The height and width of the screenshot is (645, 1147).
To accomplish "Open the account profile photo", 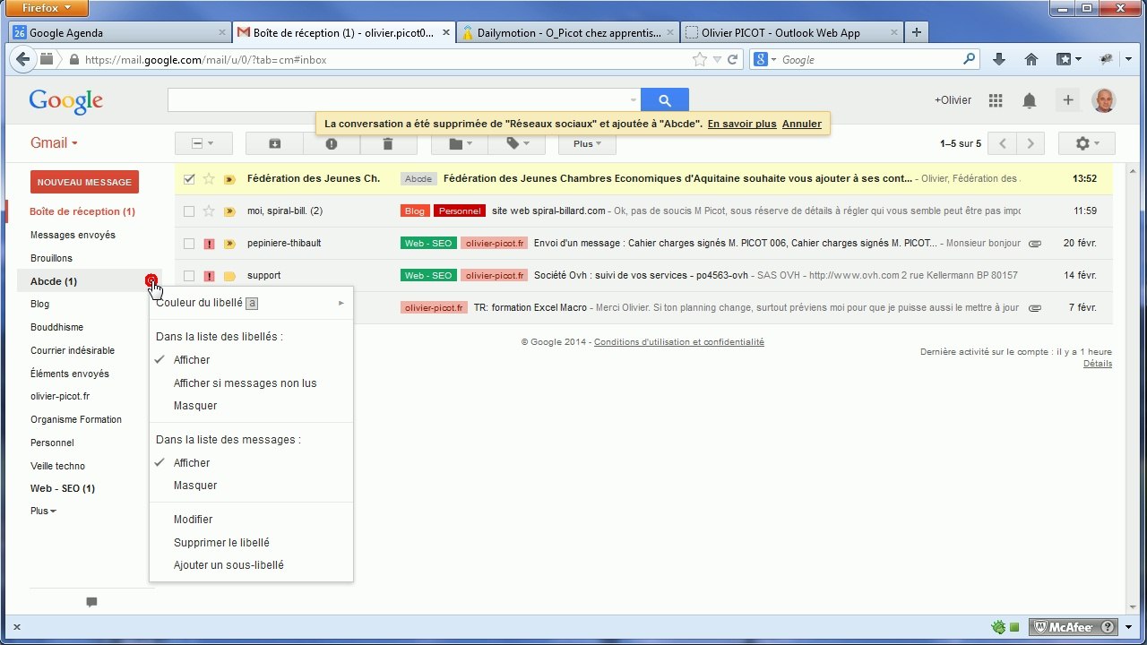I will click(x=1104, y=100).
